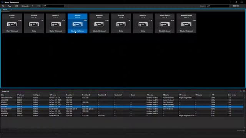This screenshot has height=138, width=246.
Task: Sort by the Resolution 1 column header
Action: coord(73,95)
